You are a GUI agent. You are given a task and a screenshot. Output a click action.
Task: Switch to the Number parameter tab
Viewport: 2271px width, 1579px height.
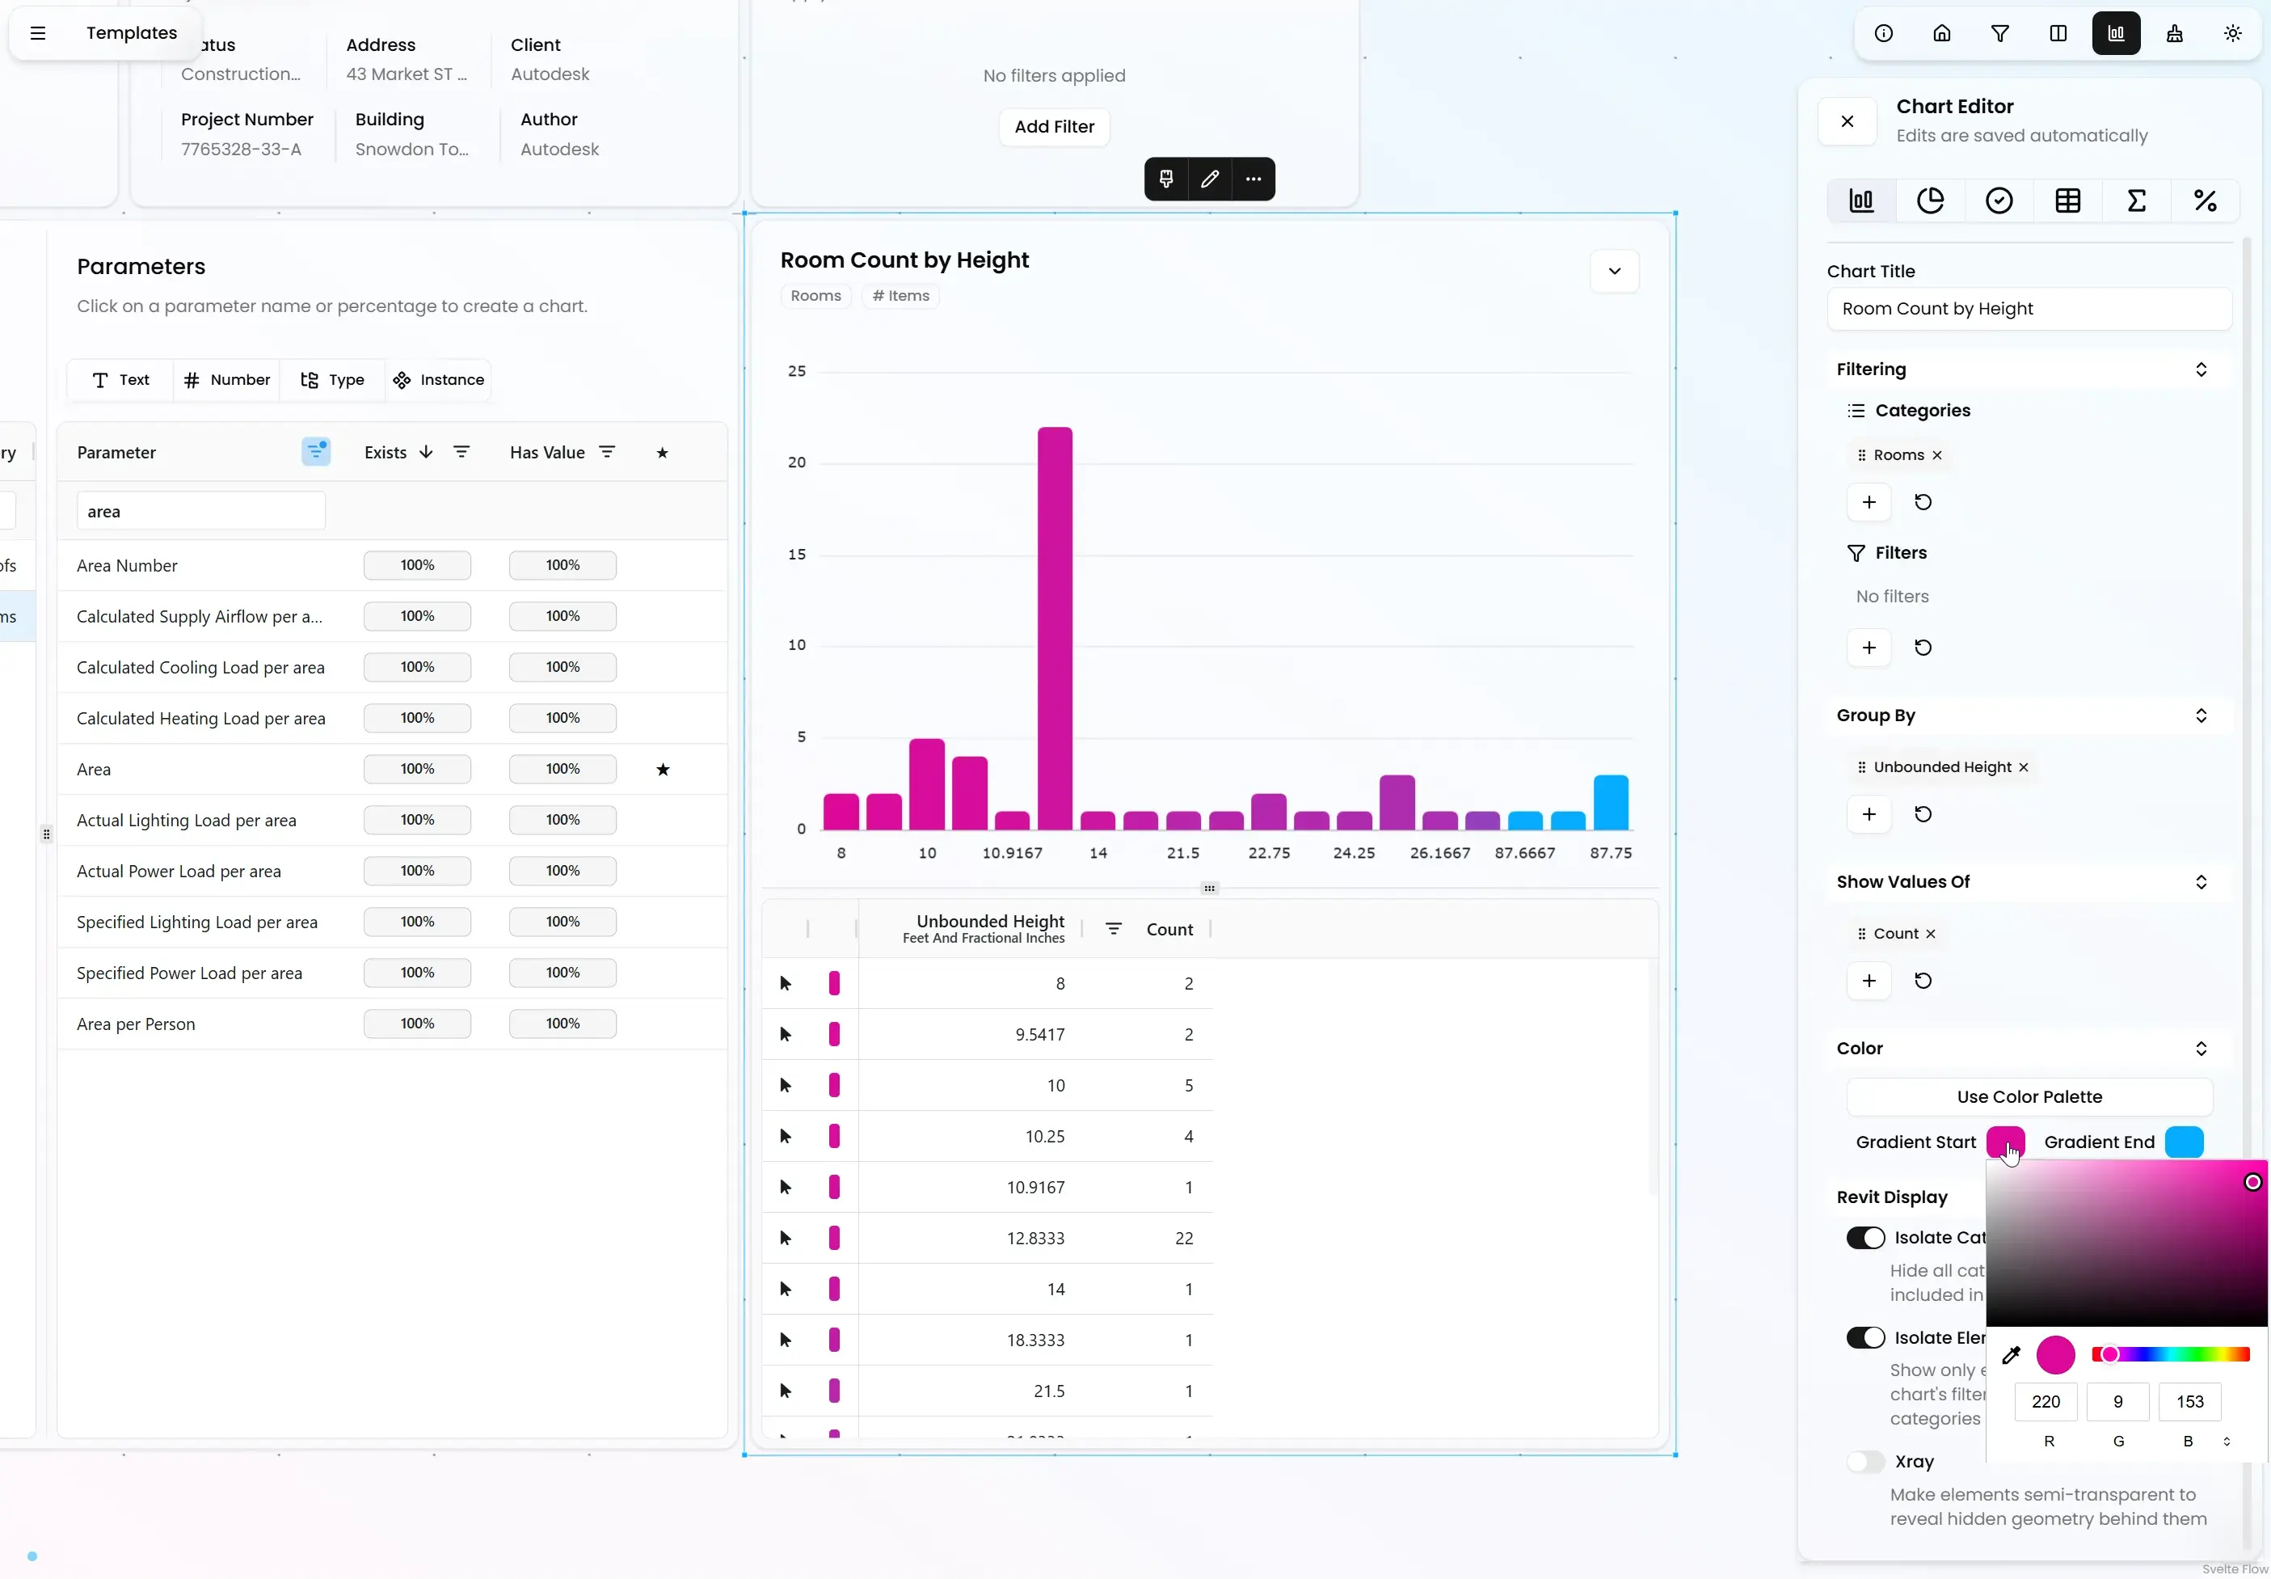coord(226,380)
